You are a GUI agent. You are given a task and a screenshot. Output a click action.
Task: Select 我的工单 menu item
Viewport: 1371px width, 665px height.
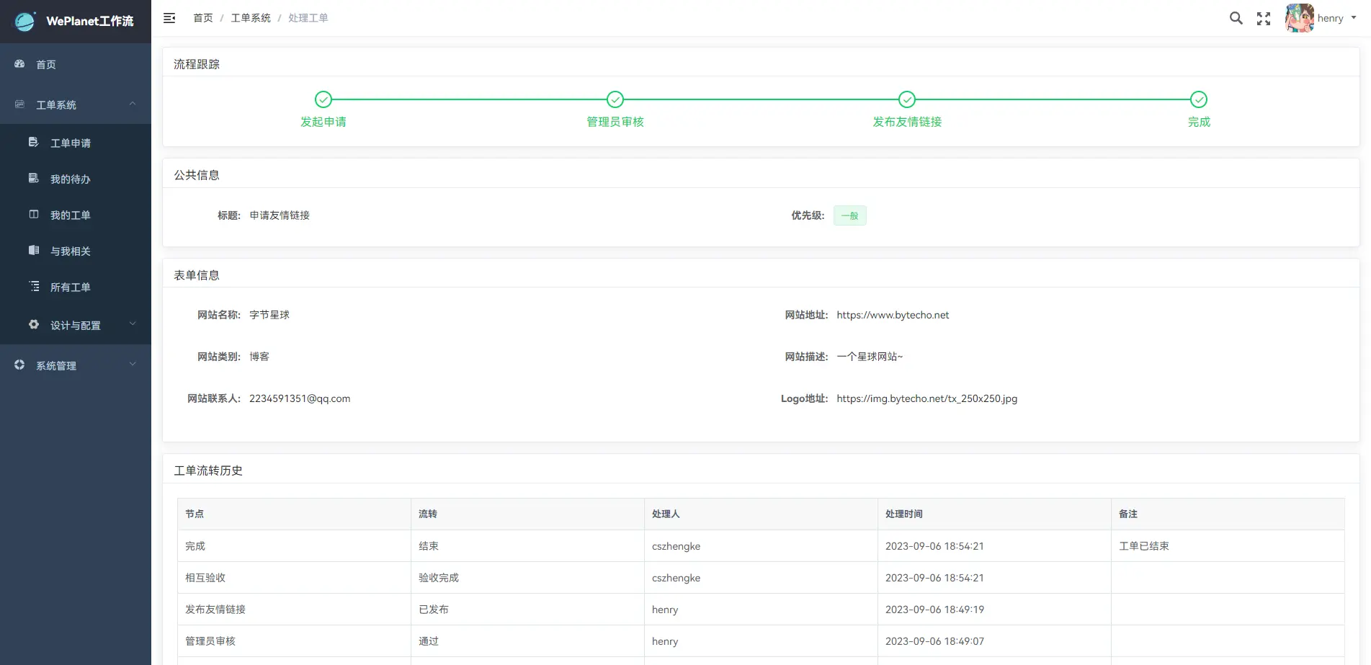pyautogui.click(x=76, y=215)
